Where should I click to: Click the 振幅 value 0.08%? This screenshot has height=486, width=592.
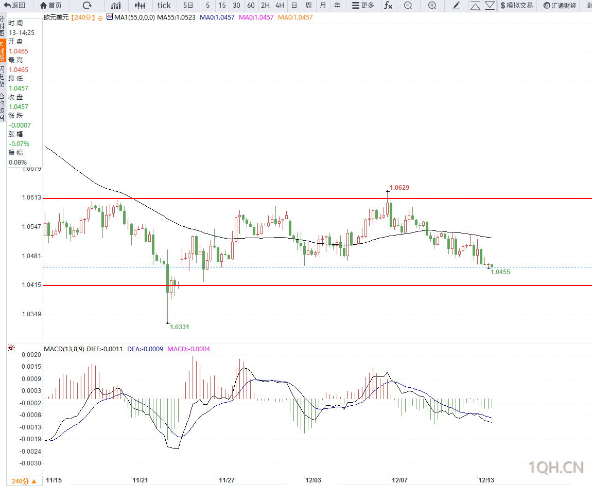[18, 162]
